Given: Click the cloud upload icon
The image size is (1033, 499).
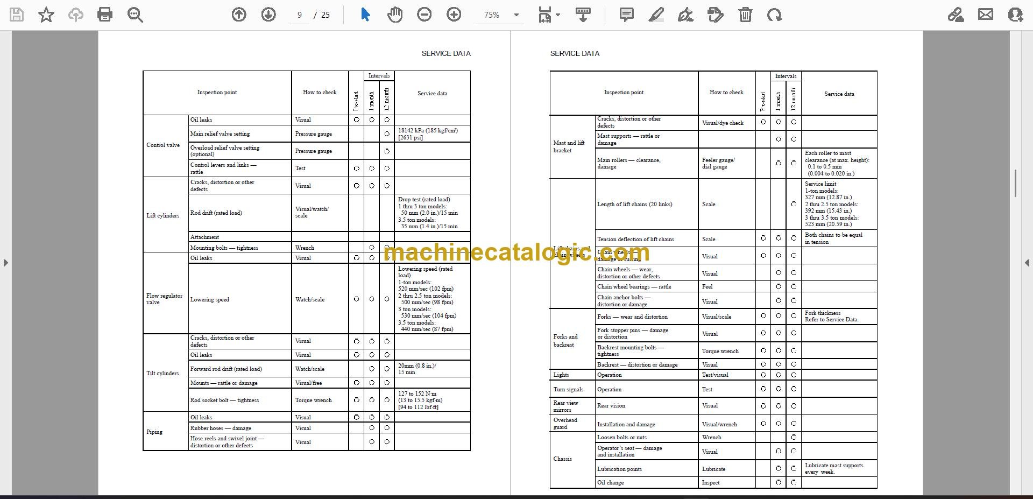Looking at the screenshot, I should [x=75, y=15].
